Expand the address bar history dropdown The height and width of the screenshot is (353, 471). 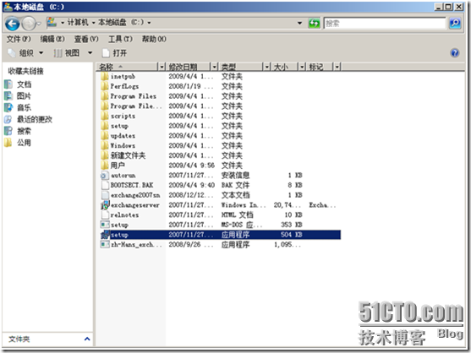(299, 23)
